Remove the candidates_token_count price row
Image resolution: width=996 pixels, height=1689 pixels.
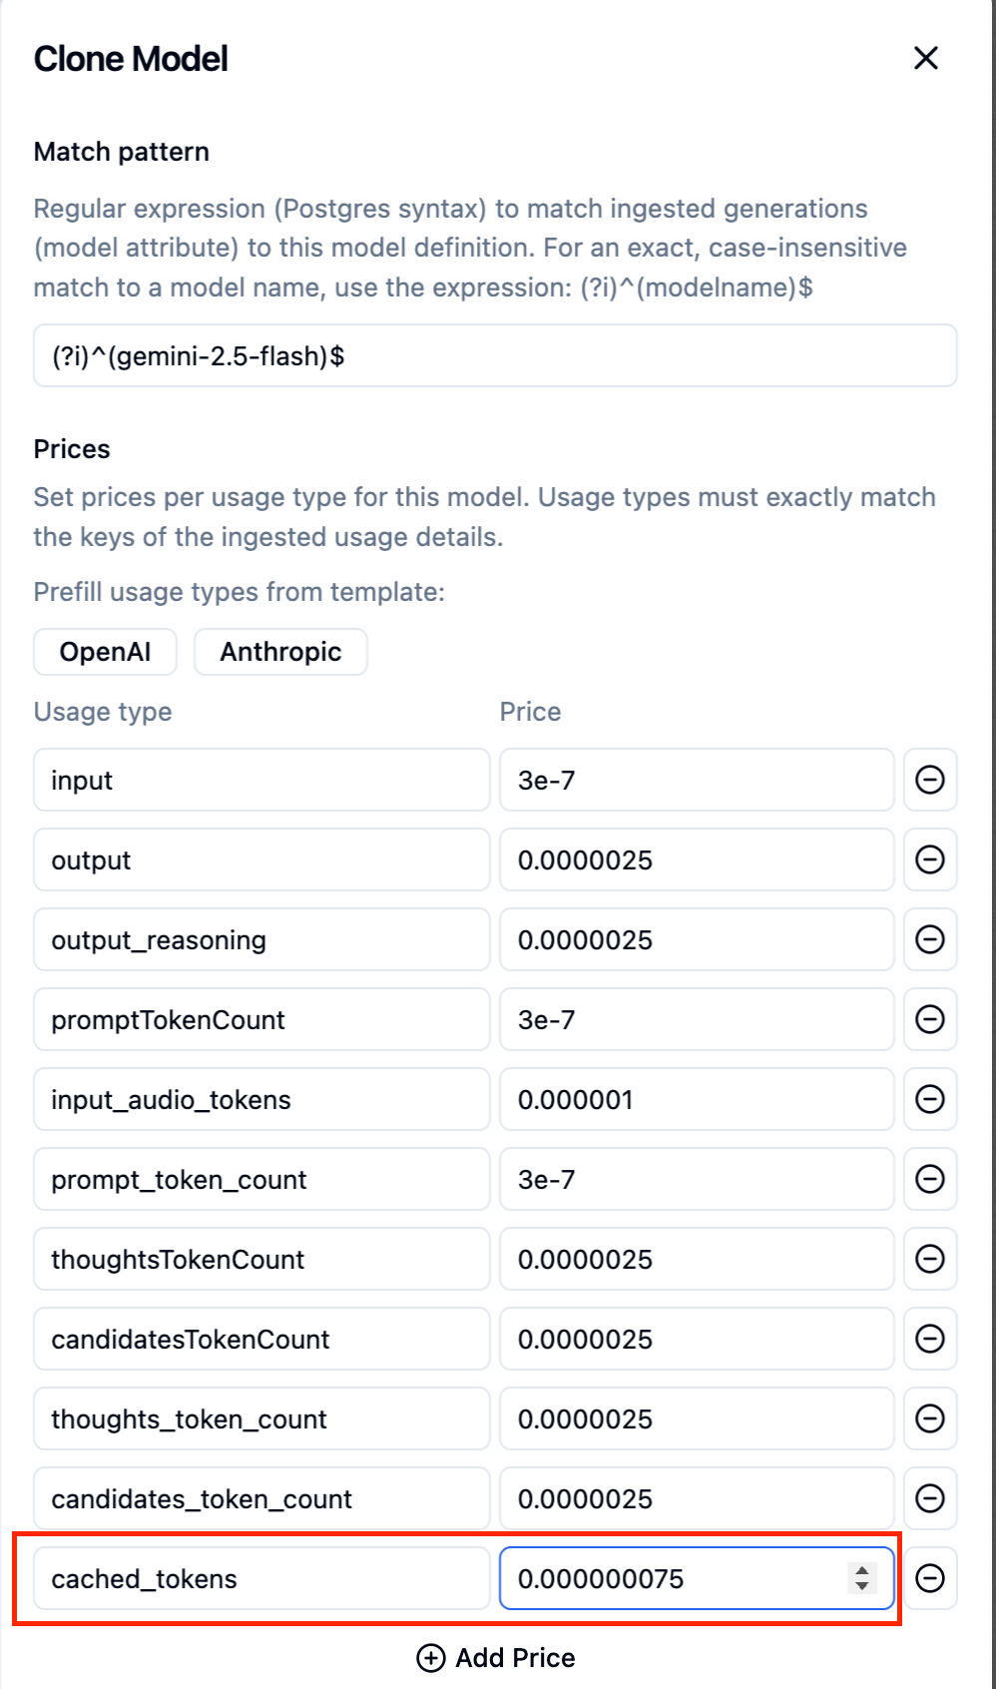click(x=930, y=1498)
